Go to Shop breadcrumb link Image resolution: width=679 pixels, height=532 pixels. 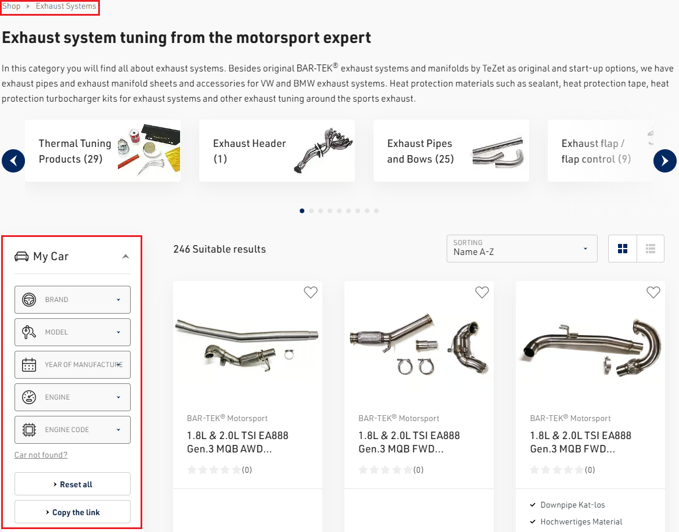point(11,6)
